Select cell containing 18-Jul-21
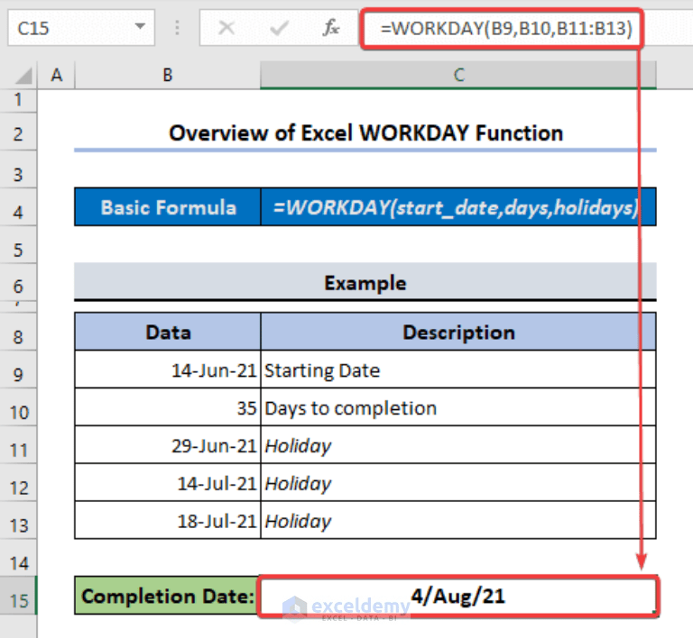 point(168,520)
